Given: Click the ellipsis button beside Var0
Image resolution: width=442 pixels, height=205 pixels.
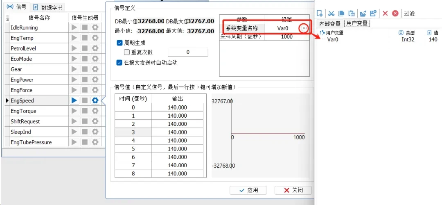Looking at the screenshot, I should tap(304, 28).
